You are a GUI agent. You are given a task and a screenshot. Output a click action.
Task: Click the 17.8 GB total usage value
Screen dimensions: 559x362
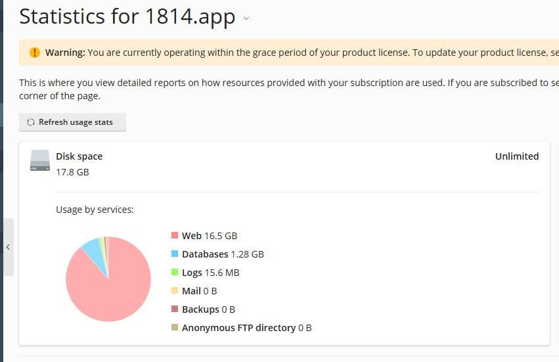[72, 172]
